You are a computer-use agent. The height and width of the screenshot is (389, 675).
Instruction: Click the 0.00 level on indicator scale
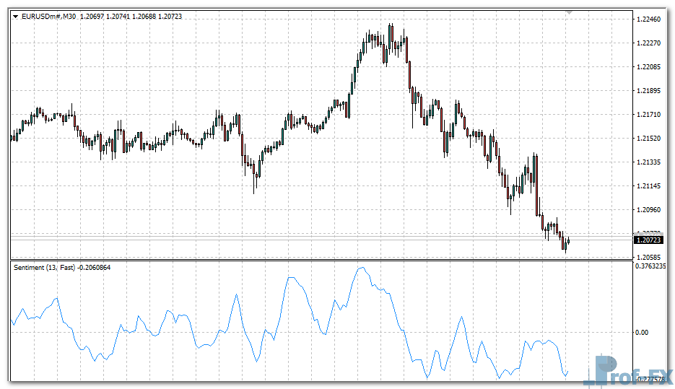[642, 332]
